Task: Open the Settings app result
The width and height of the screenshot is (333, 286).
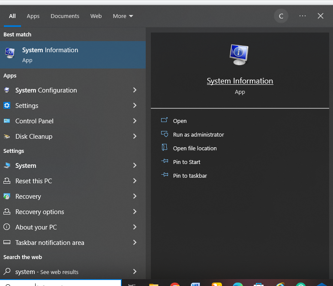Action: click(x=27, y=106)
